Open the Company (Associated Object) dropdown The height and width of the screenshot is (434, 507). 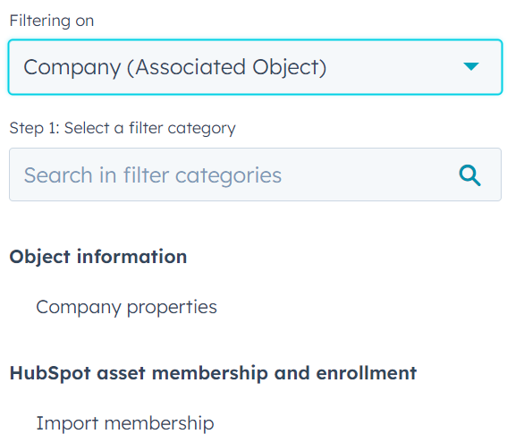pos(255,67)
